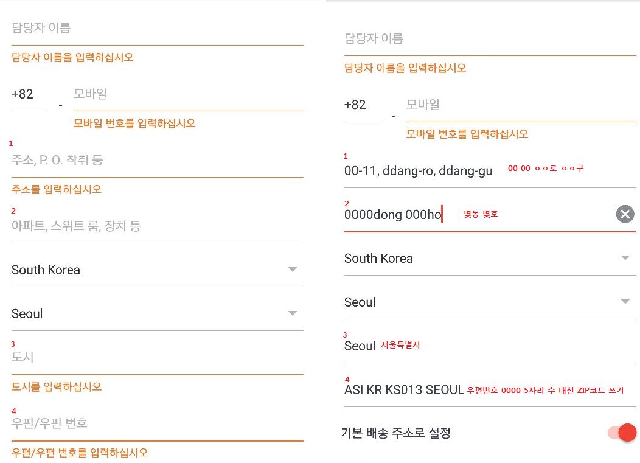Toggle the 기본 배송 주소로 설정 switch

pyautogui.click(x=622, y=433)
